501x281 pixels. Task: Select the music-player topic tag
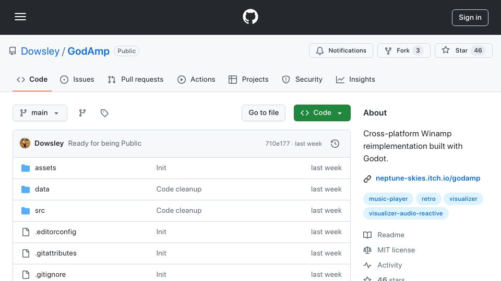click(388, 199)
